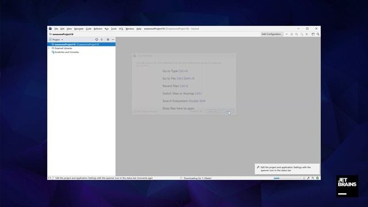Click the Downloading Go status text

tap(197, 178)
